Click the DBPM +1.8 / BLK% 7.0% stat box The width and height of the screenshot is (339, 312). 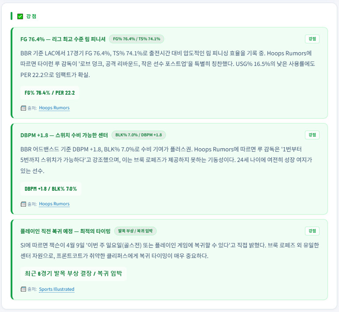tap(51, 189)
